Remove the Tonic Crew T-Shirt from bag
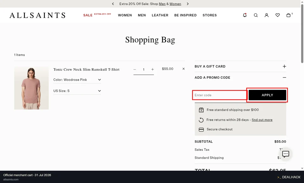Screen dimensions: 304x183 click(x=183, y=69)
